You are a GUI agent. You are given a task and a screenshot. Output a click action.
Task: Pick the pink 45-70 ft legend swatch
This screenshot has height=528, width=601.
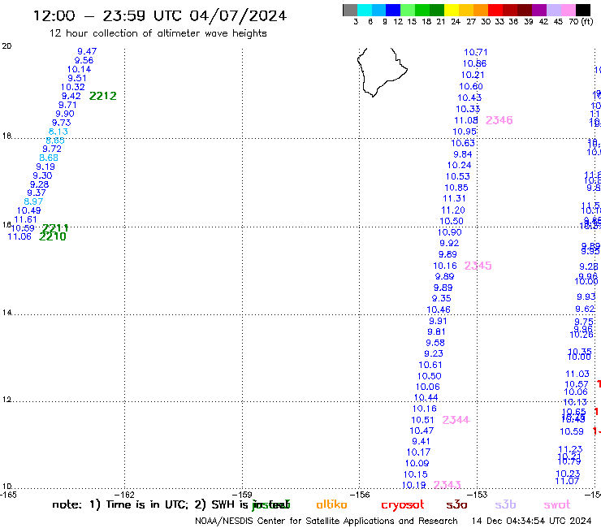tap(568, 10)
